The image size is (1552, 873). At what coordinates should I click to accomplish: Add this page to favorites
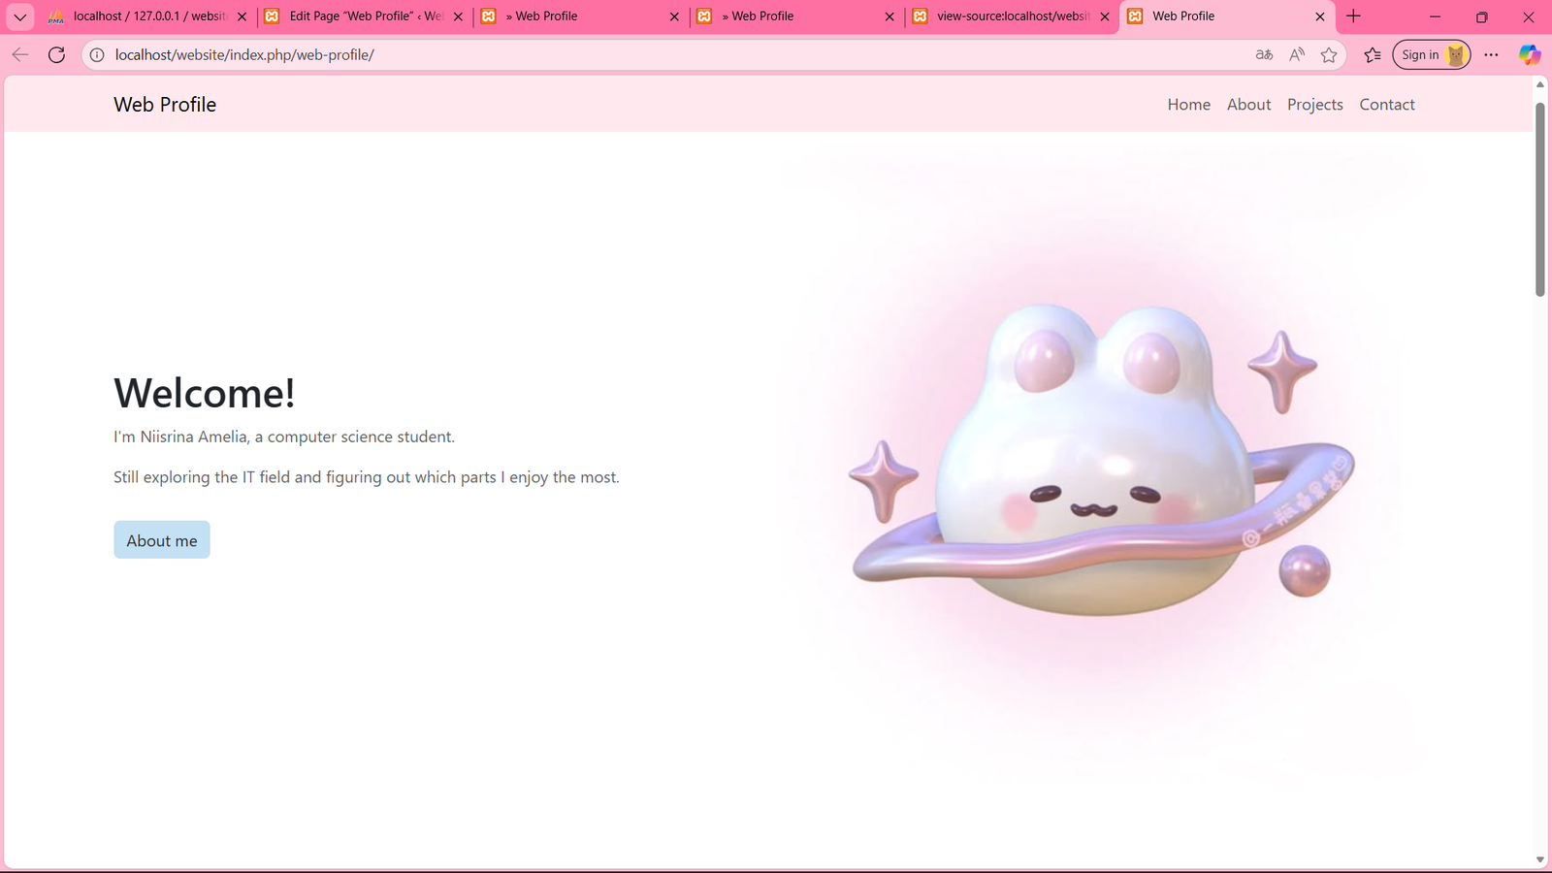pyautogui.click(x=1330, y=54)
